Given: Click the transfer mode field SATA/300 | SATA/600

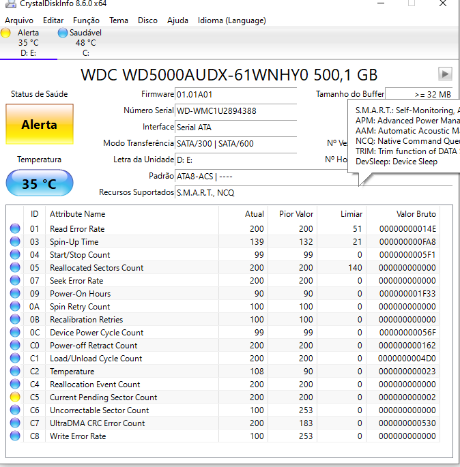Looking at the screenshot, I should click(235, 144).
